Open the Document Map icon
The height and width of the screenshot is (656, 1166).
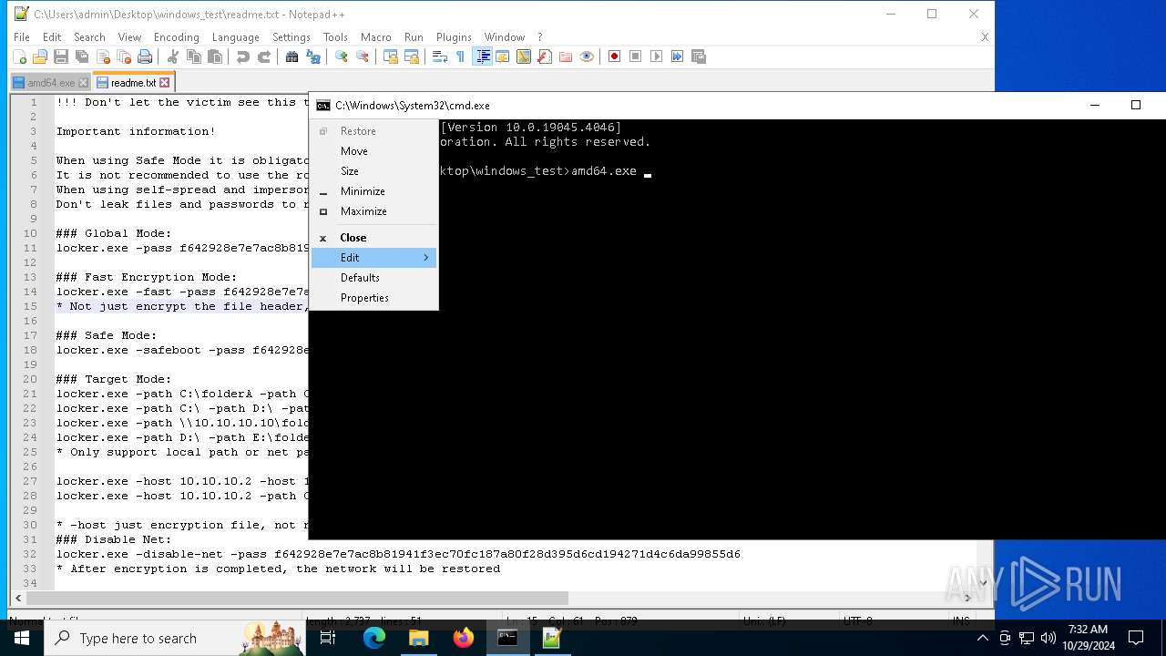point(523,56)
